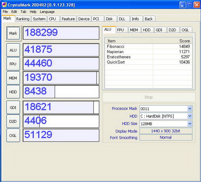The width and height of the screenshot is (201, 182).
Task: Select the HDD results sub-tab
Action: tap(147, 30)
